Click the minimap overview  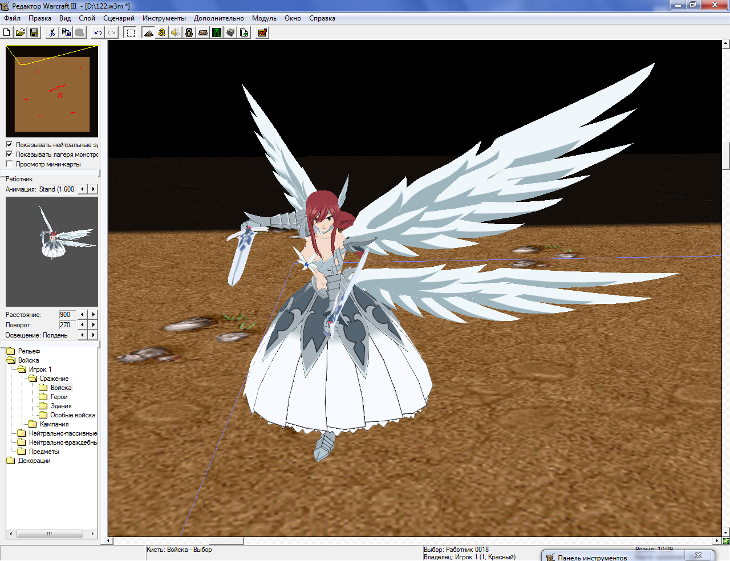[x=52, y=91]
